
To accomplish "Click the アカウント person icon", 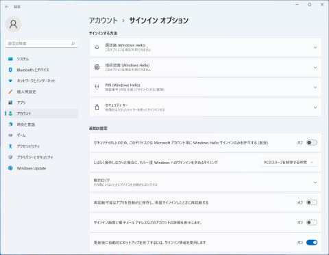I will [10, 113].
